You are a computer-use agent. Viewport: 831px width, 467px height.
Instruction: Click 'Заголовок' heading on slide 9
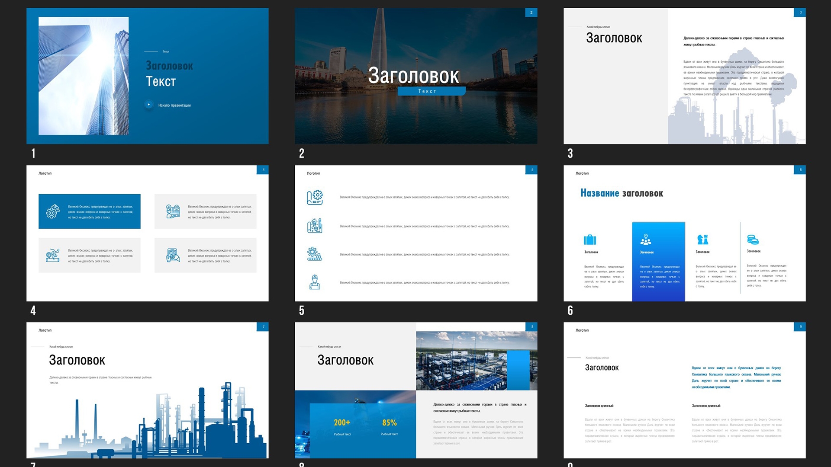pyautogui.click(x=602, y=368)
